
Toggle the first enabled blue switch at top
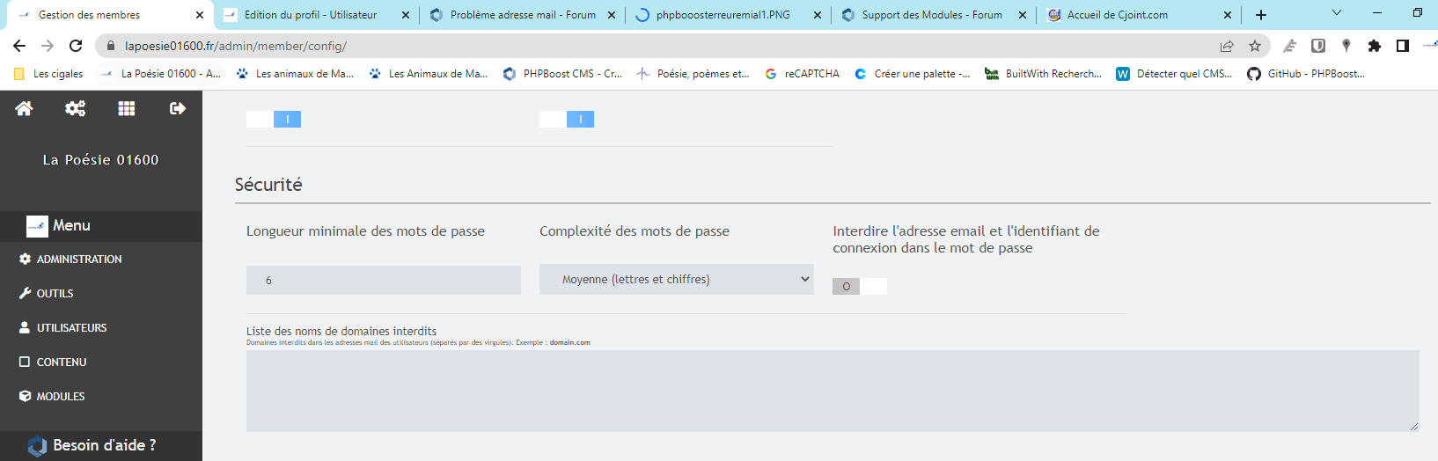point(274,119)
